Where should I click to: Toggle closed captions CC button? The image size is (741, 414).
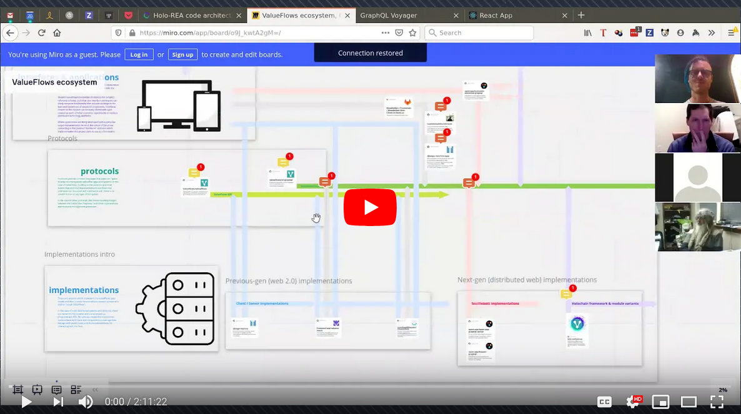tap(604, 402)
